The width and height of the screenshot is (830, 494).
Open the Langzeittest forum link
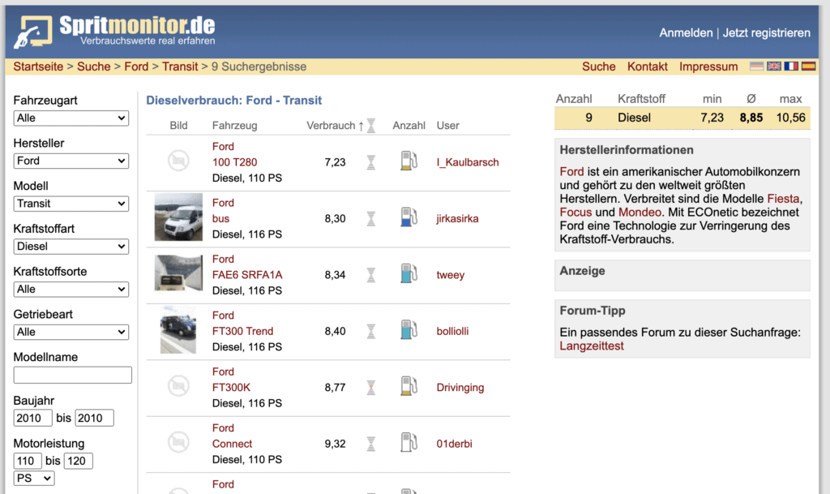click(592, 346)
